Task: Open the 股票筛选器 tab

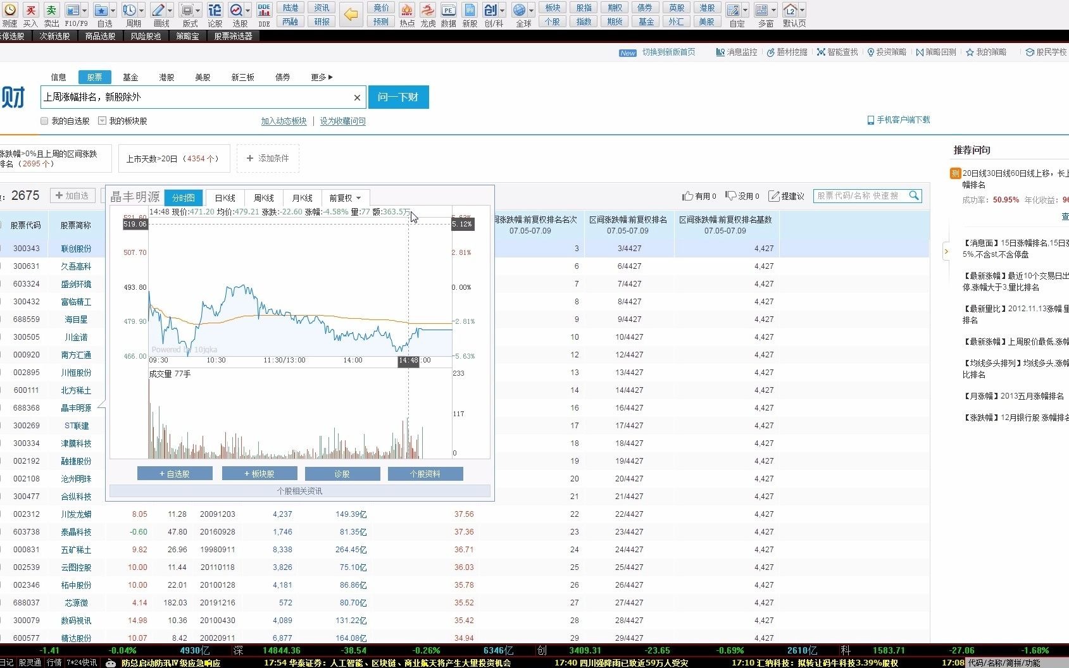Action: point(234,36)
